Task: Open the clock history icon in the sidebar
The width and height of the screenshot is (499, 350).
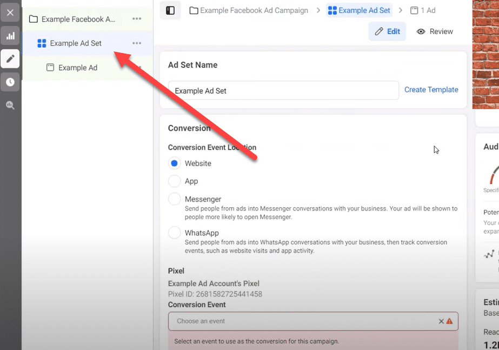Action: click(x=10, y=82)
